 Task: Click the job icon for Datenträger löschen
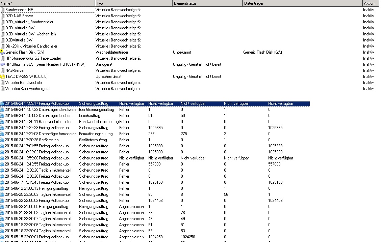(x=2, y=116)
